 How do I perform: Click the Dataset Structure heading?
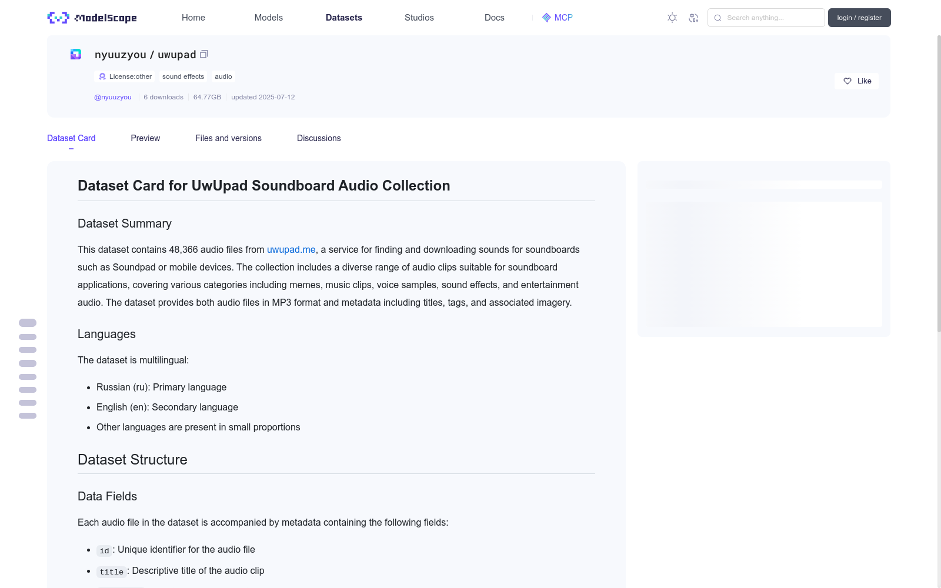coord(132,460)
